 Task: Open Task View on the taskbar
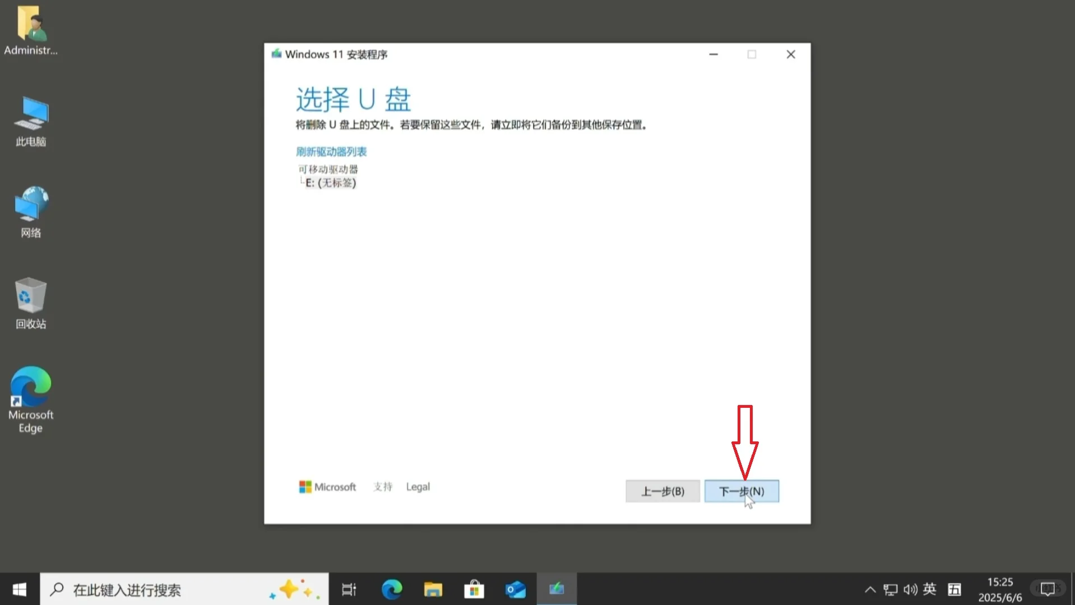[348, 589]
